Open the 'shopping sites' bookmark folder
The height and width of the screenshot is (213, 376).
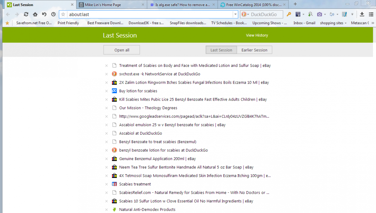(333, 23)
